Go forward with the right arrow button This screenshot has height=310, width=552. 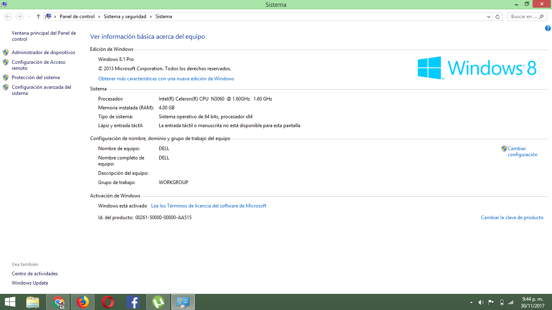(x=19, y=17)
